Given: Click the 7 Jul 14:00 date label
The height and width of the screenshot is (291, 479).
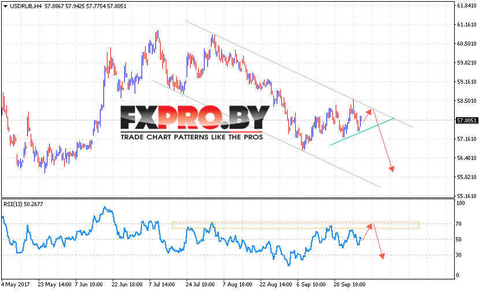Looking at the screenshot, I should coord(162,285).
